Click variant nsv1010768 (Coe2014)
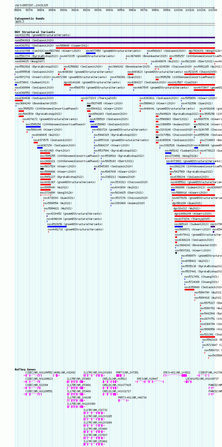Viewport: 222px width, 447px height. pos(30,51)
